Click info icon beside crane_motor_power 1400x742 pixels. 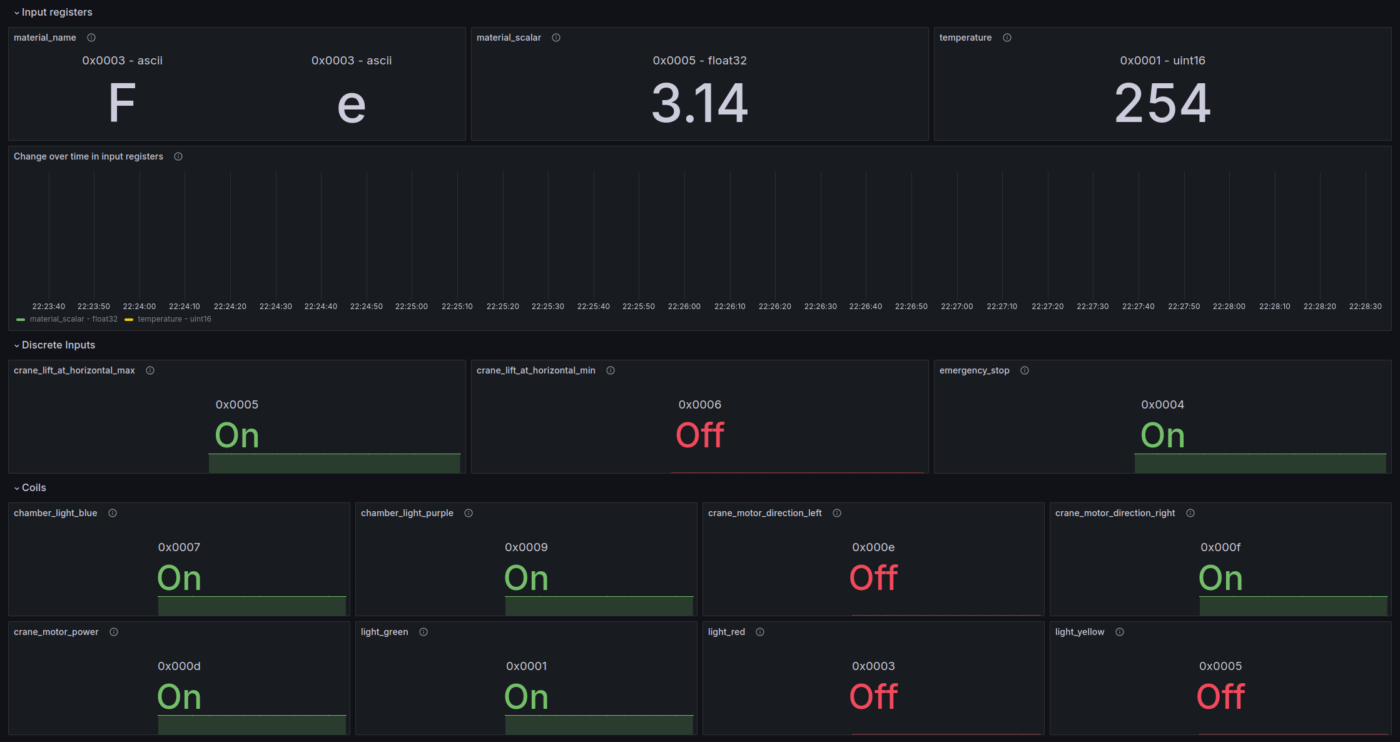[x=114, y=632]
